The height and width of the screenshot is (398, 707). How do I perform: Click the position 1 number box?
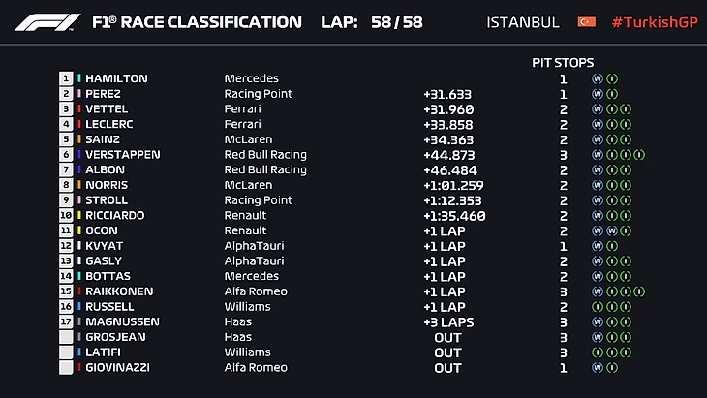click(x=66, y=78)
